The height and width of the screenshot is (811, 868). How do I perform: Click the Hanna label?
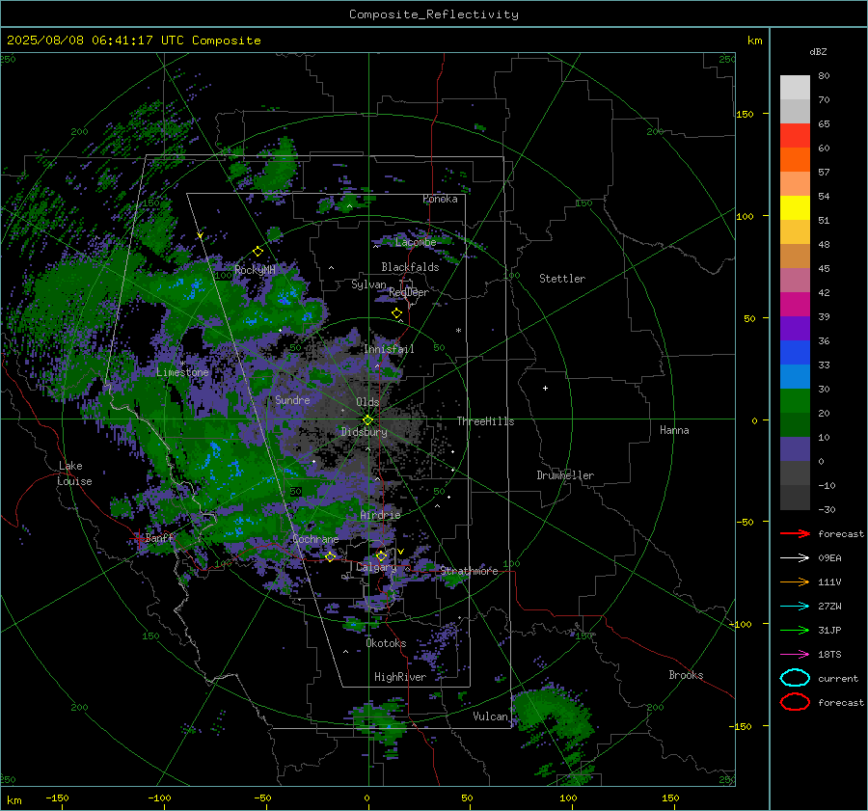[x=674, y=430]
